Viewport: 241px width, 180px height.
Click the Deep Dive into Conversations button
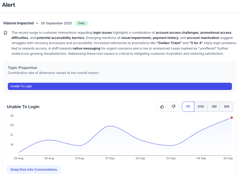pos(34,169)
